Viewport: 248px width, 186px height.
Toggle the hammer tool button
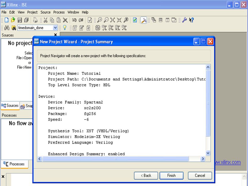[x=144, y=20]
